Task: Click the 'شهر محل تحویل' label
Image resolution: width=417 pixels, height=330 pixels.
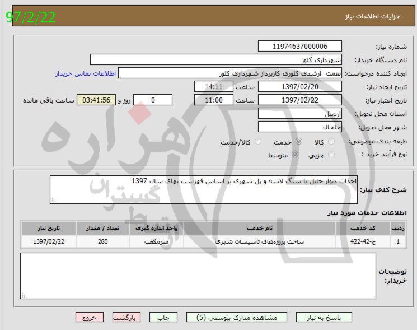Action: point(382,128)
